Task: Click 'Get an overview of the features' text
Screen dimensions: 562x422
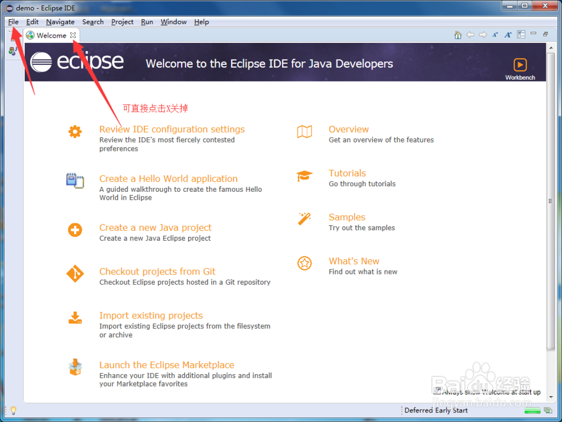Action: click(382, 140)
